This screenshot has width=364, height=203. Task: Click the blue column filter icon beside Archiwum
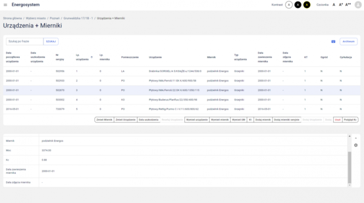tap(333, 41)
